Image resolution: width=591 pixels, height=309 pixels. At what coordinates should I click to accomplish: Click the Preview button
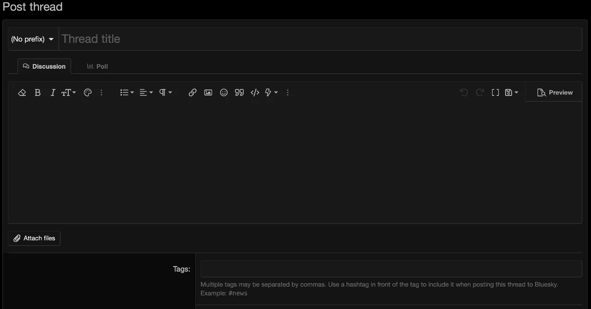click(x=555, y=93)
